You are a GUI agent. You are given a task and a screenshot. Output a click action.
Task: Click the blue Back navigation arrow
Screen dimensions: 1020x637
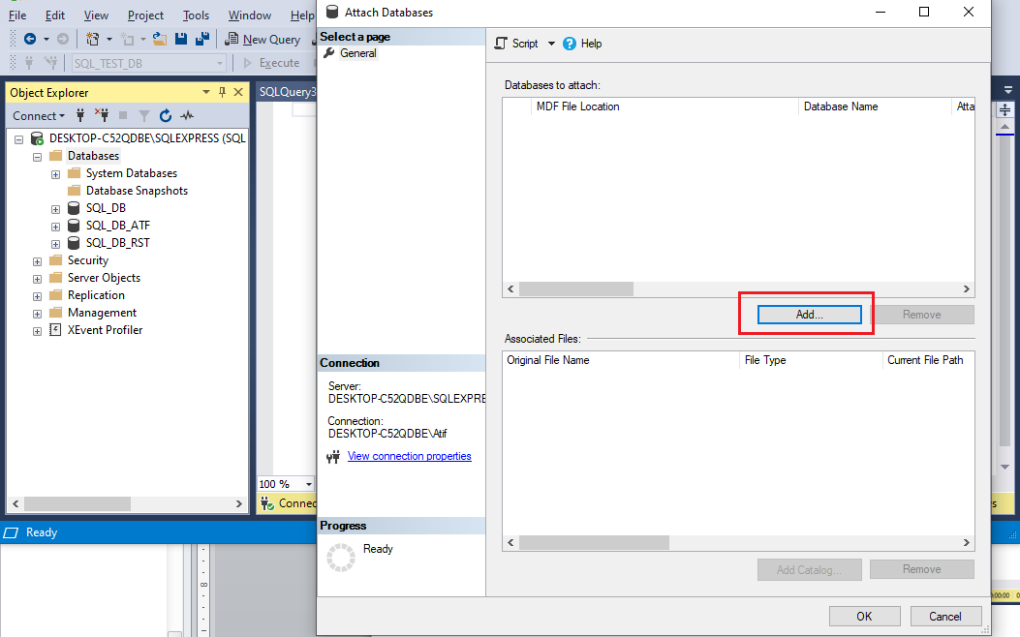click(x=29, y=38)
